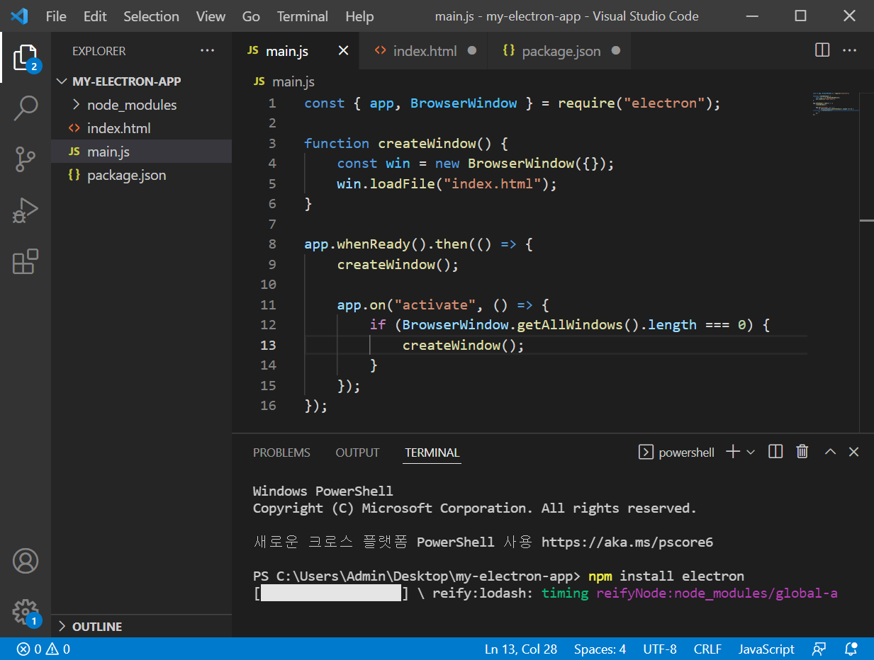
Task: Open the Source Control view icon
Action: (x=26, y=159)
